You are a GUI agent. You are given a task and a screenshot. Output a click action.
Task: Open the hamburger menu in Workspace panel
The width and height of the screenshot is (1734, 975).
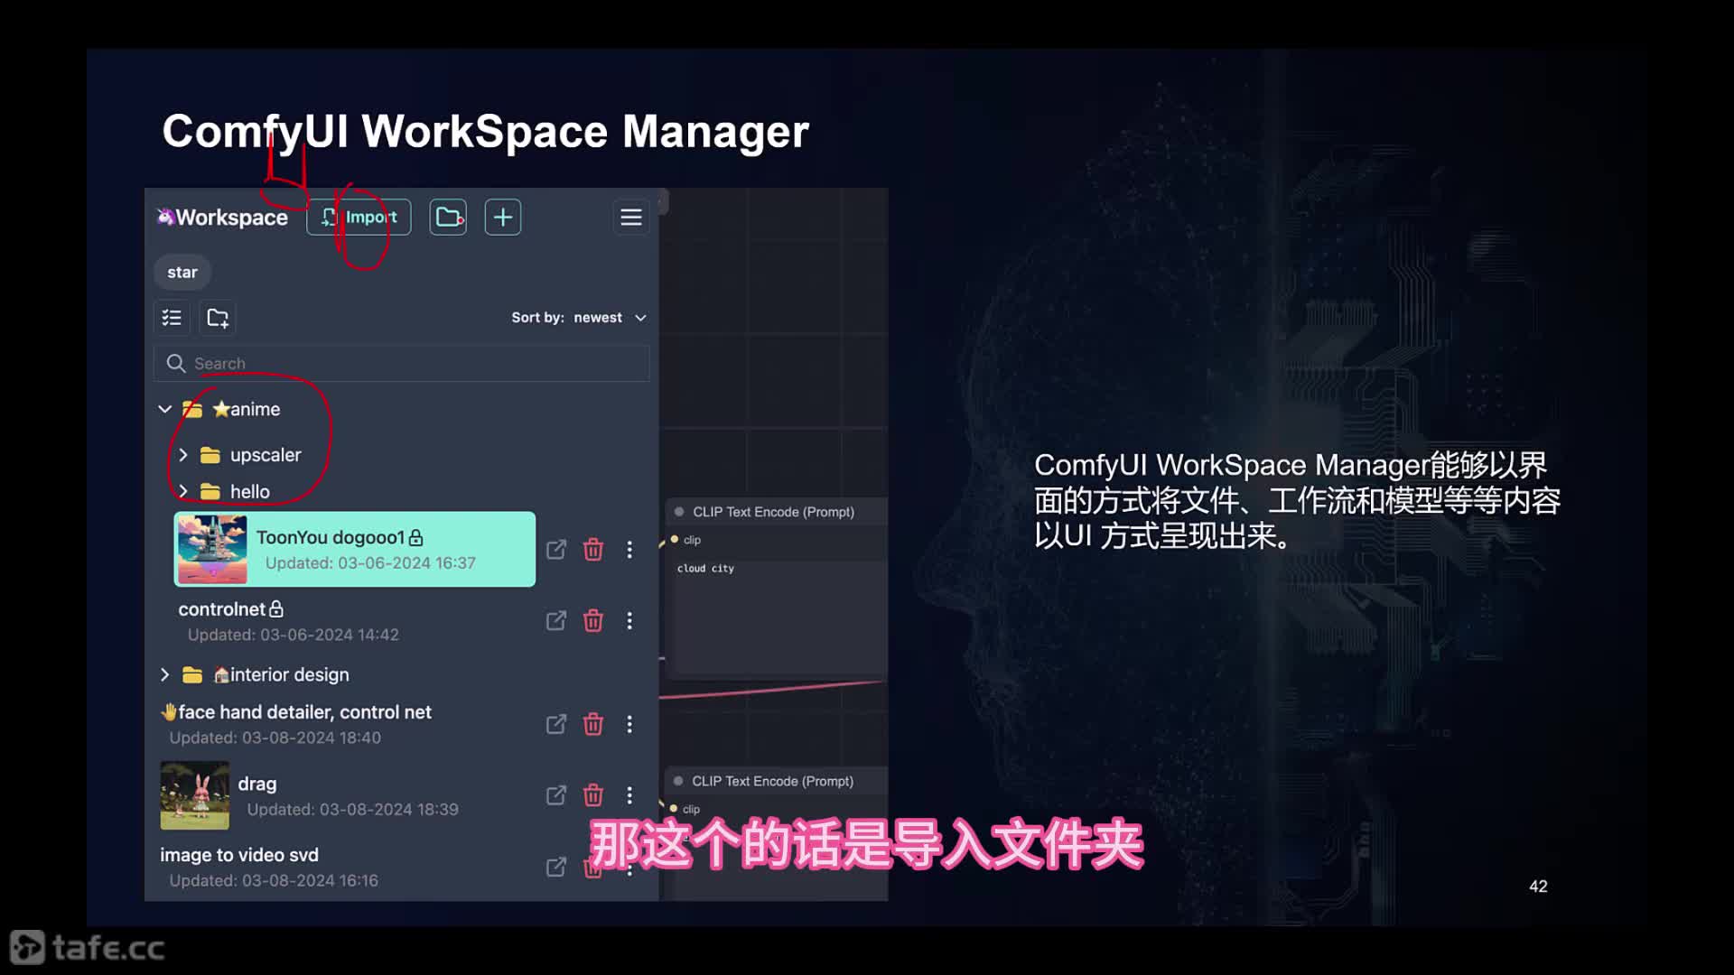coord(631,218)
